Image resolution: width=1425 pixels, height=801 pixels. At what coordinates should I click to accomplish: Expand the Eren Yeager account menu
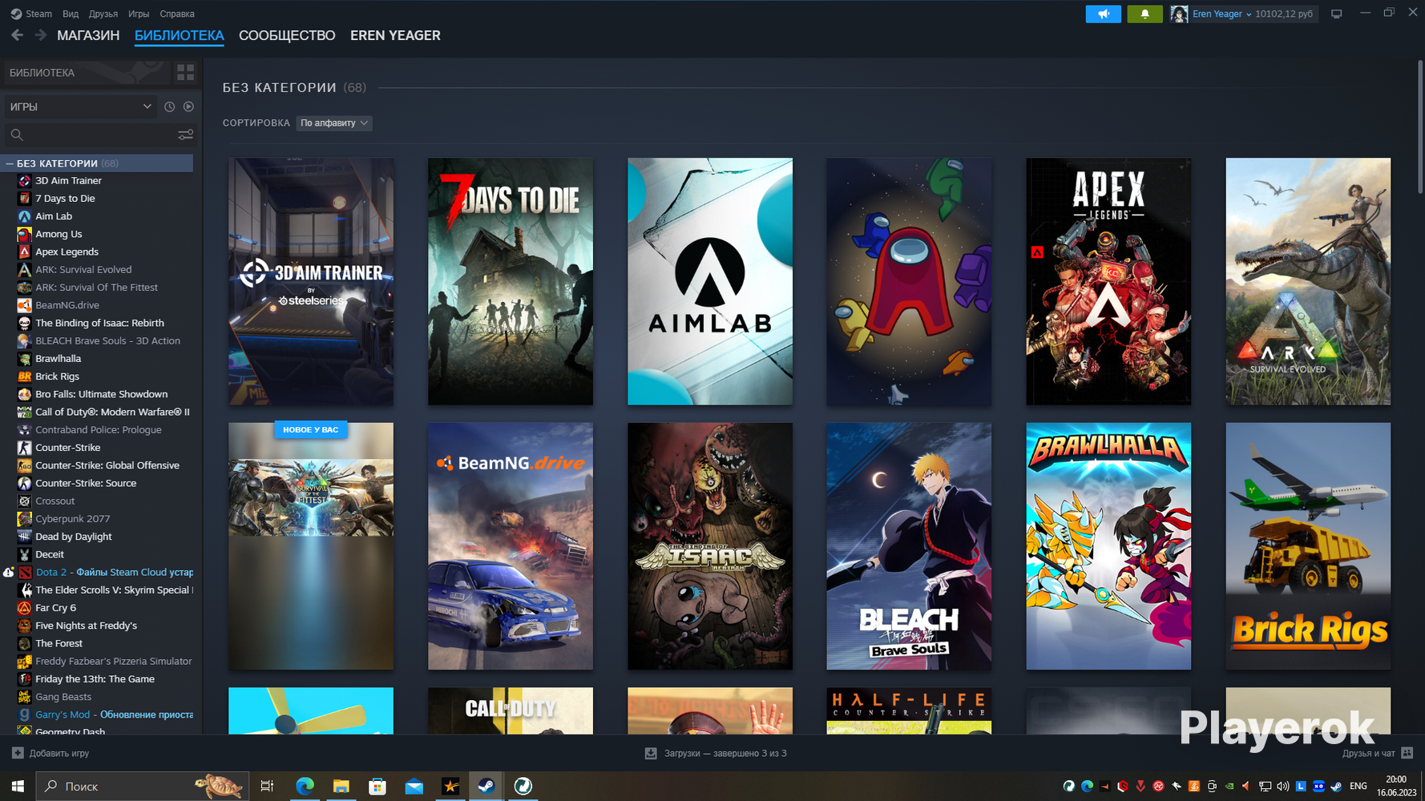coord(1221,14)
